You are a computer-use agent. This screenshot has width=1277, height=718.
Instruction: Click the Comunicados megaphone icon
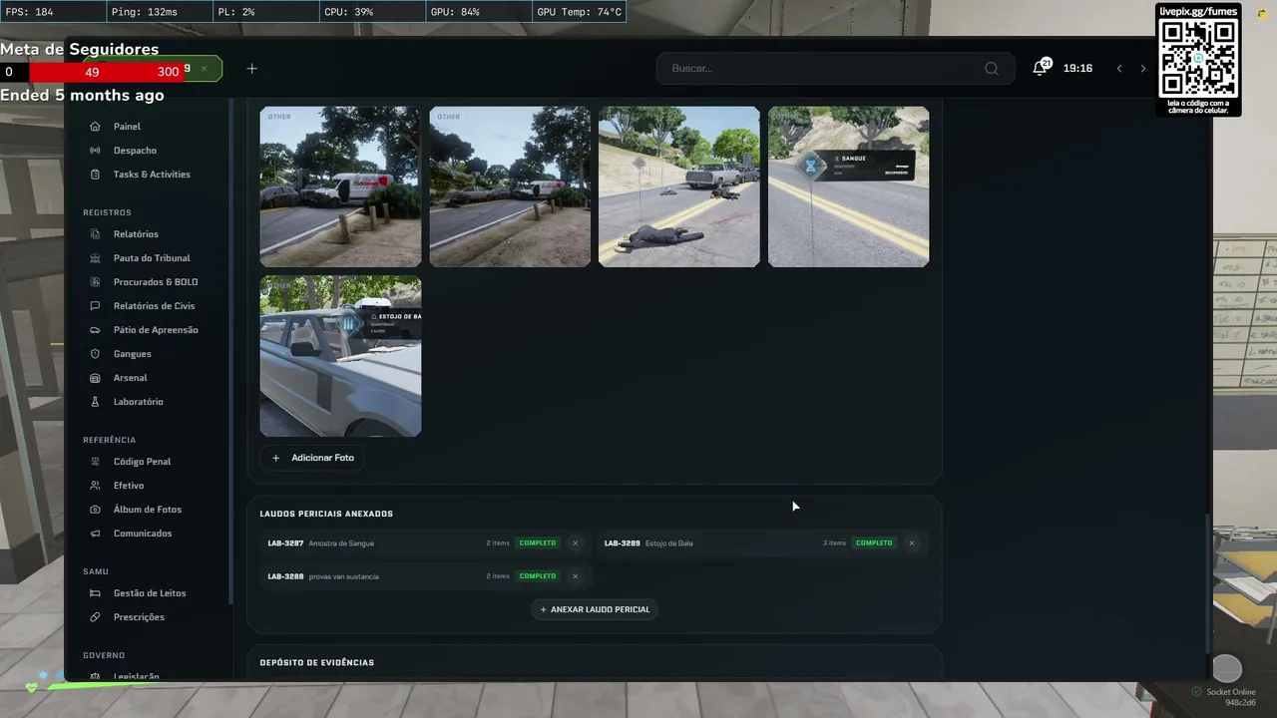tap(95, 534)
